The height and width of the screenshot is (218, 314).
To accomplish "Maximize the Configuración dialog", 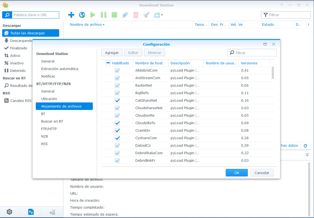I will tap(265, 44).
